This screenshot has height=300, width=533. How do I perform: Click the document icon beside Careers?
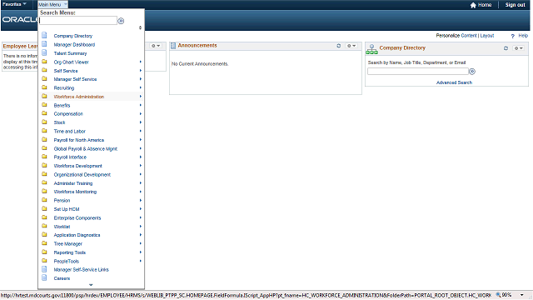coord(44,277)
